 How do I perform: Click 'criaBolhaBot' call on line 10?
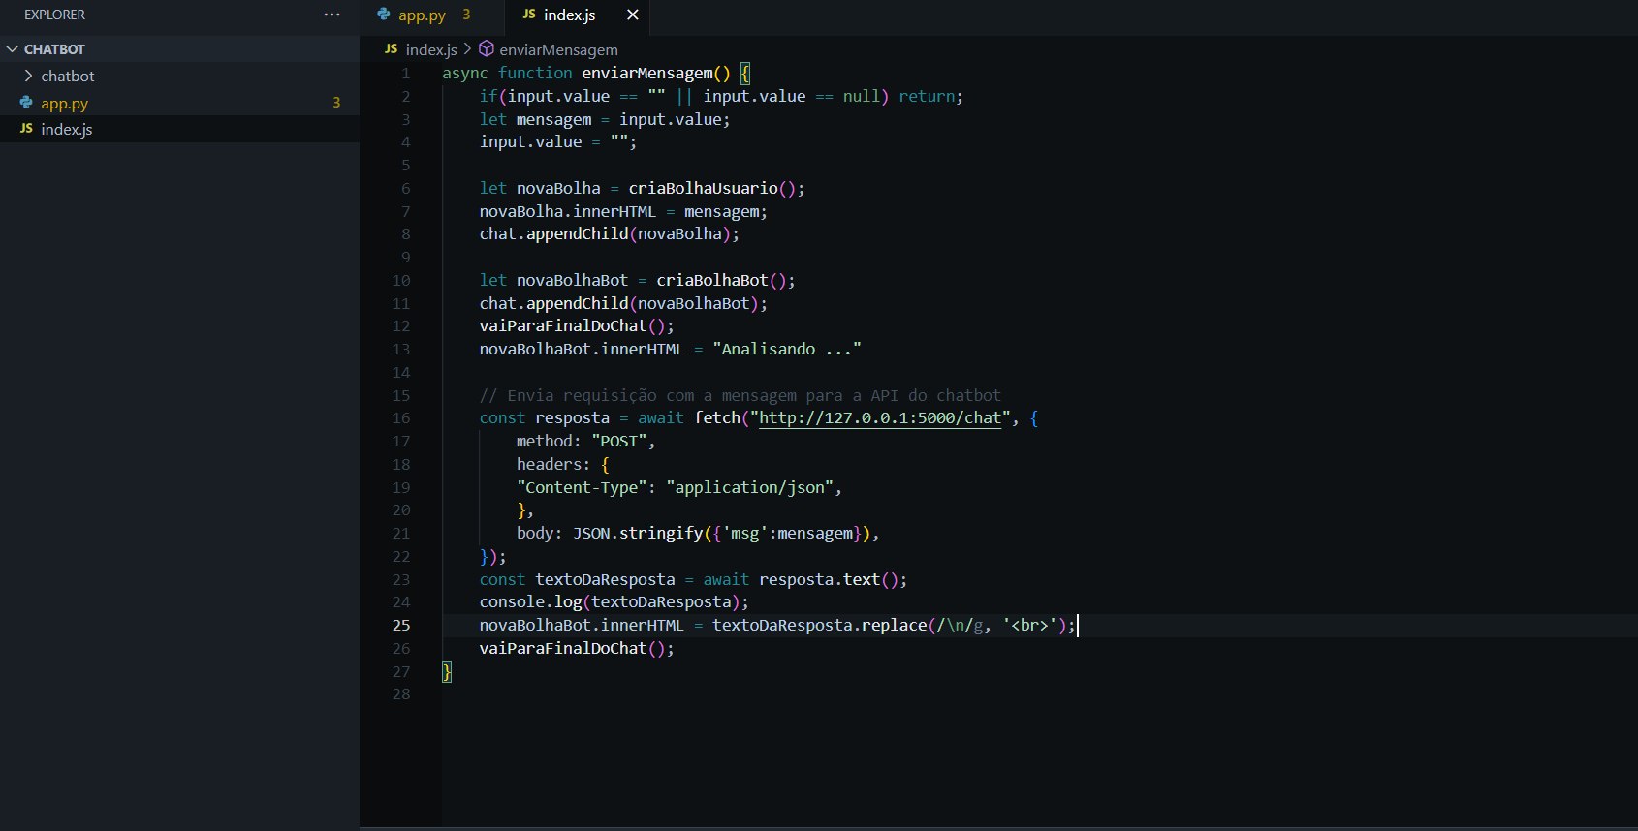711,280
